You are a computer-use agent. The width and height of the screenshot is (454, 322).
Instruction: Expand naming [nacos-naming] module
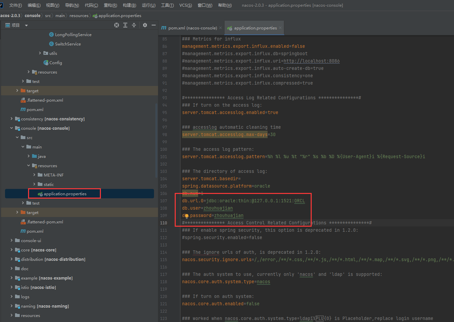(12, 306)
